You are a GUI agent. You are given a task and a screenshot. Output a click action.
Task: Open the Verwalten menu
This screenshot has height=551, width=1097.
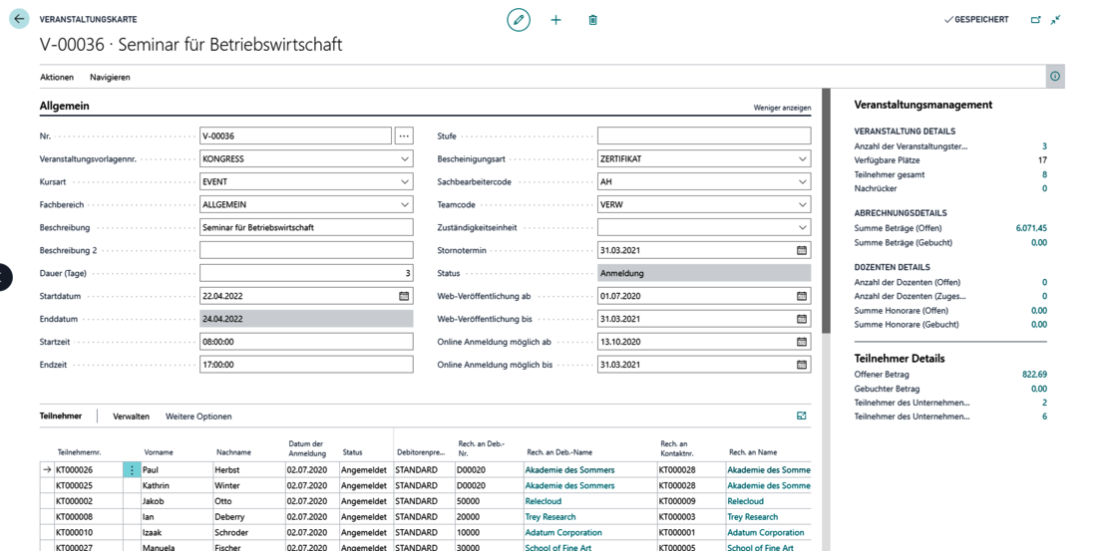132,416
